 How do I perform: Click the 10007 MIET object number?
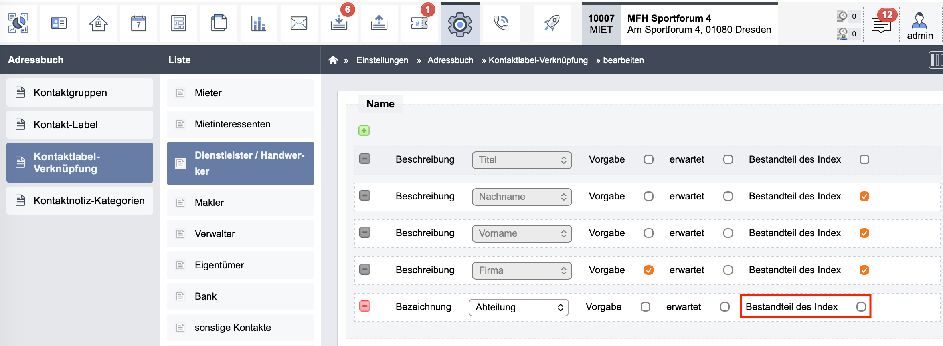click(x=601, y=24)
